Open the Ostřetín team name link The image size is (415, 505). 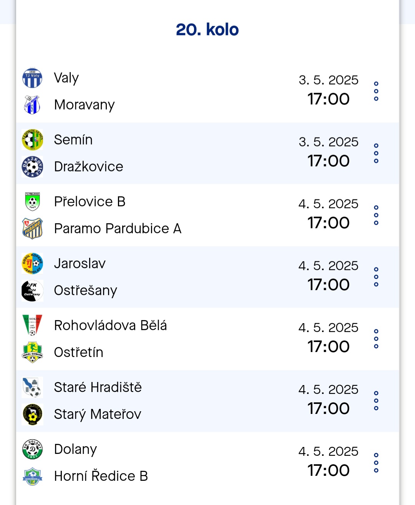click(79, 352)
